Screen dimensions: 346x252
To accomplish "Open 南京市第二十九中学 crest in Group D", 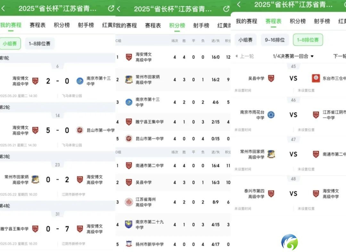I will [129, 224].
